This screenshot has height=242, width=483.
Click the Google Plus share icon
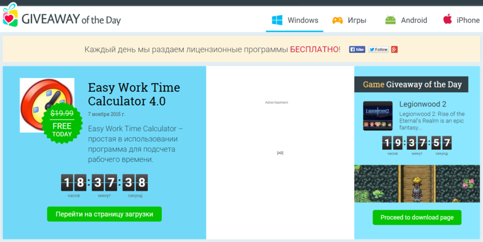394,49
